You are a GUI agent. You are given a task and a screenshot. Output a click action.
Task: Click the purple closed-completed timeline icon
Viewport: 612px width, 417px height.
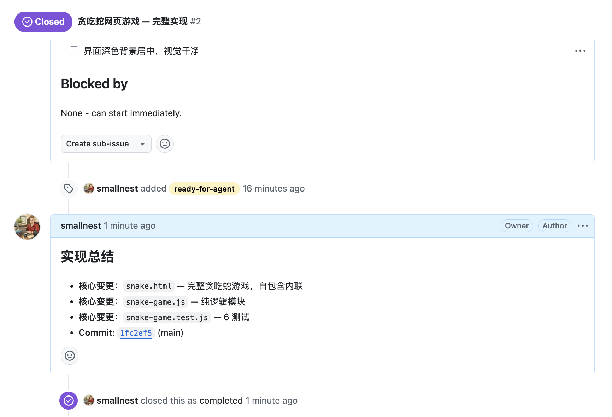[69, 401]
